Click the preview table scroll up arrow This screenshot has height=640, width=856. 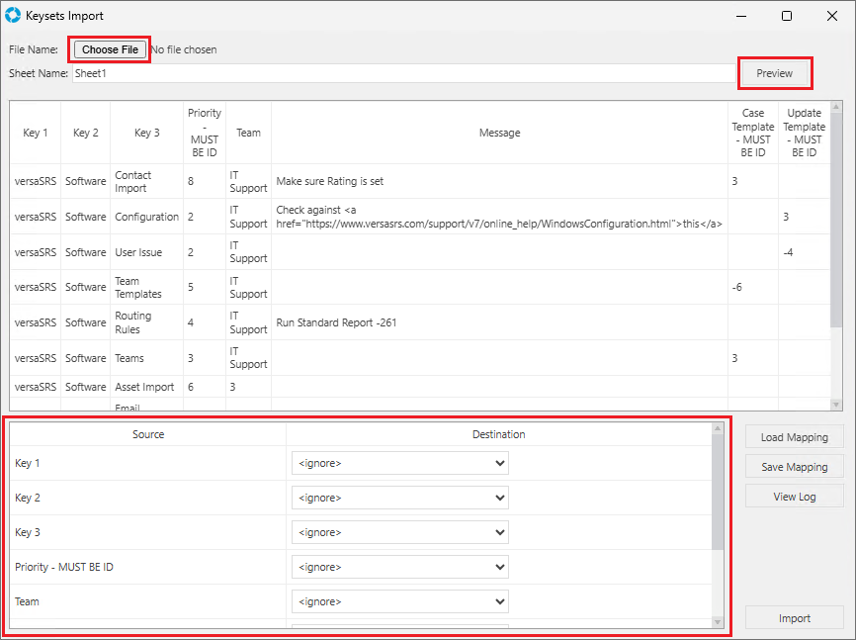[836, 108]
